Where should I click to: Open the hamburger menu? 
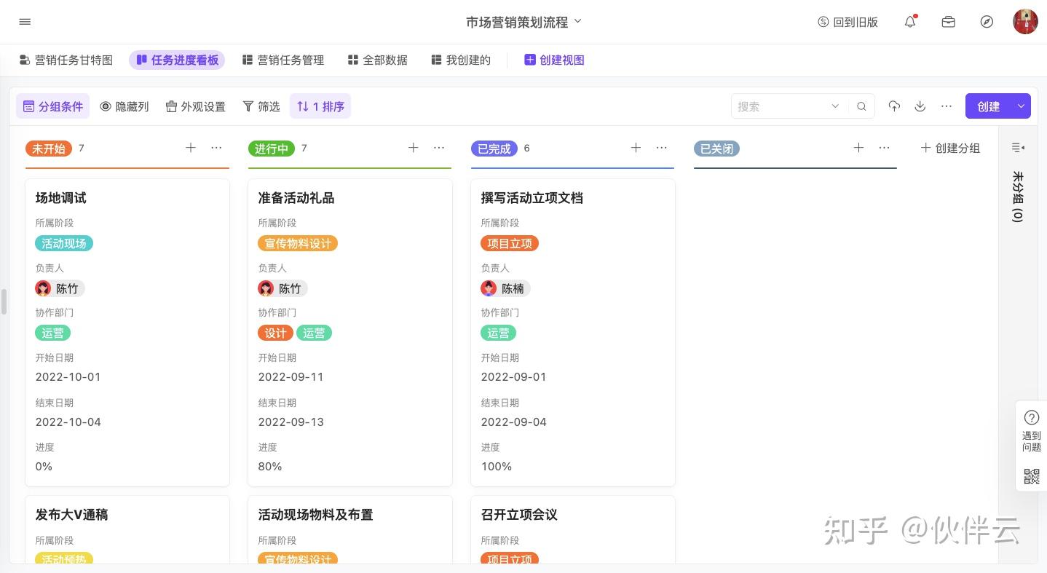click(x=25, y=22)
